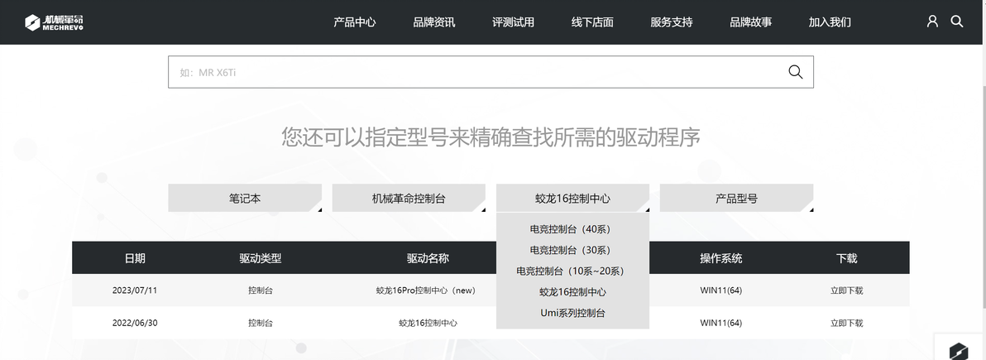
Task: Select 电竞控制台（10系~20系） option
Action: 573,271
